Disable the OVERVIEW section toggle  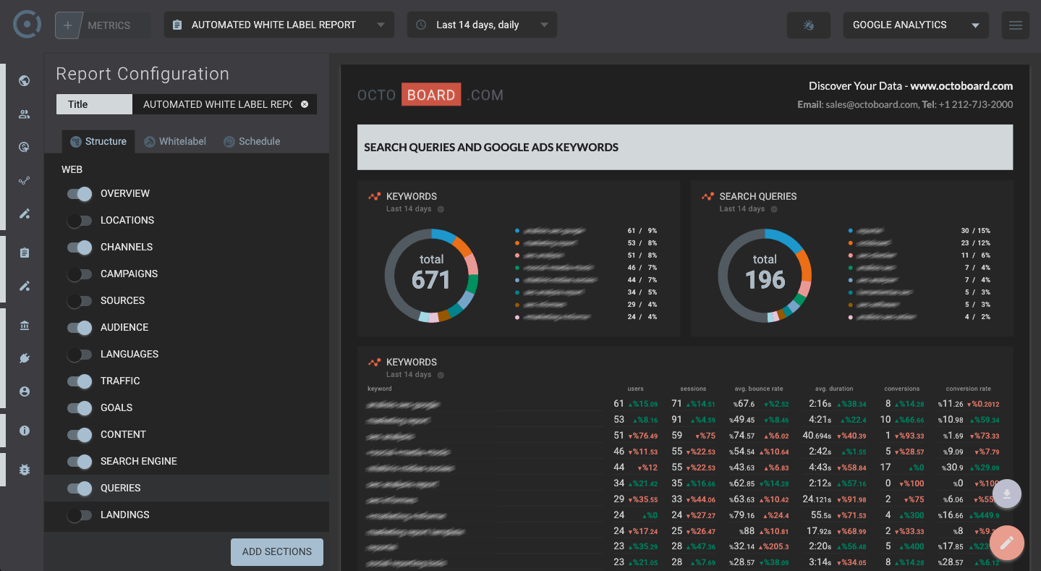pyautogui.click(x=80, y=194)
